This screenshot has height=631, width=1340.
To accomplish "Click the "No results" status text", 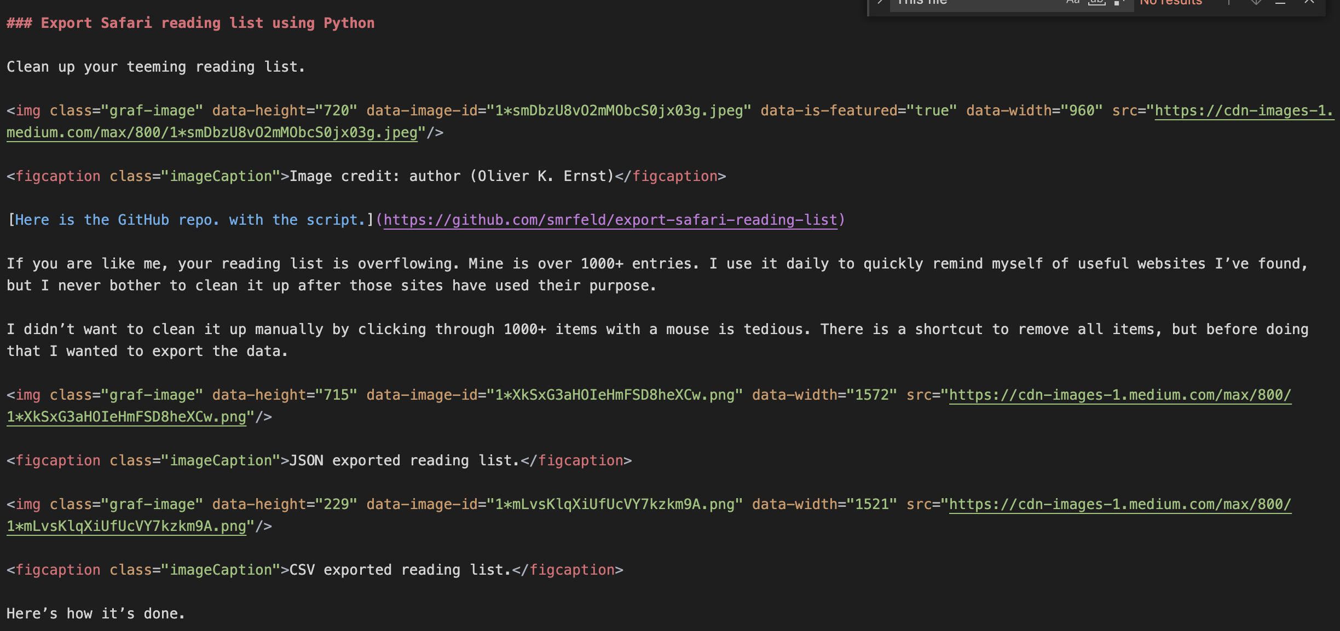I will [1171, 2].
